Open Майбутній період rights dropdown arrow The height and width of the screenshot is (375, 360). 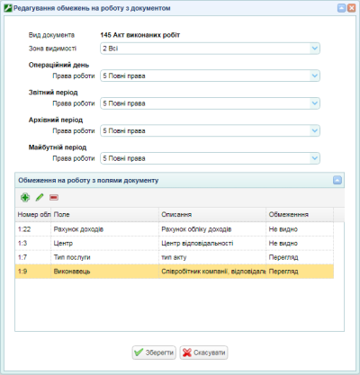[315, 158]
